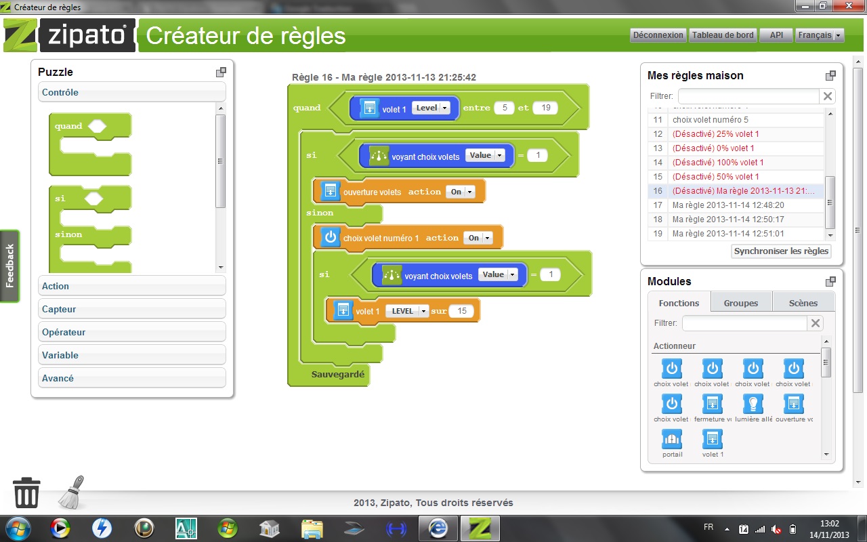The width and height of the screenshot is (867, 542).
Task: Select rule 17 Ma règle 2013-11-14 12:48:20
Action: point(736,205)
